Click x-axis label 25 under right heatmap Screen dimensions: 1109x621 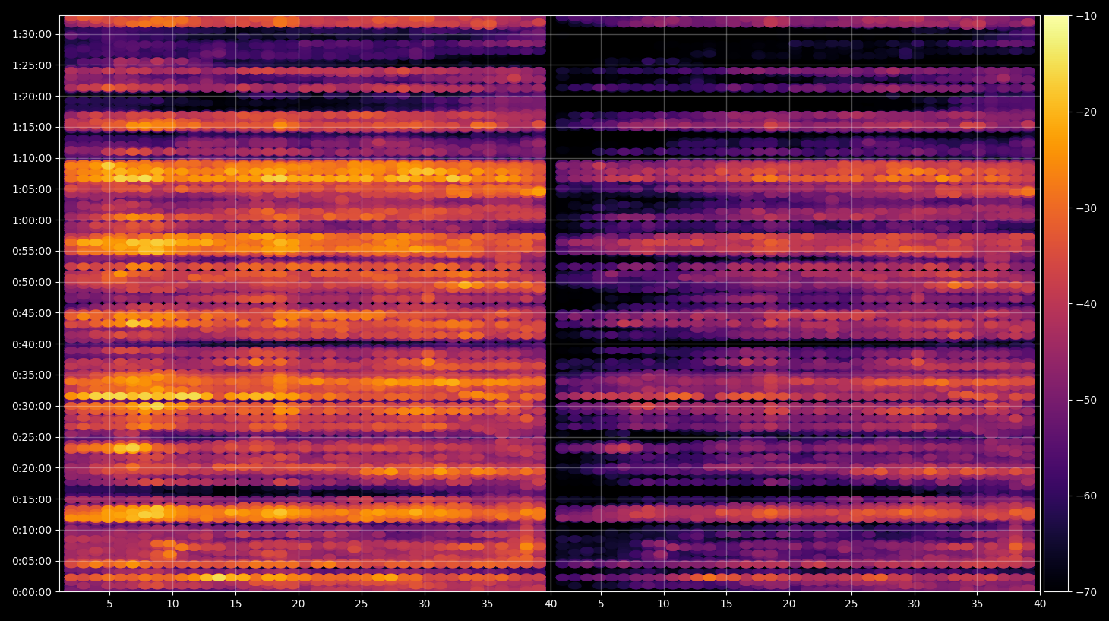point(851,604)
